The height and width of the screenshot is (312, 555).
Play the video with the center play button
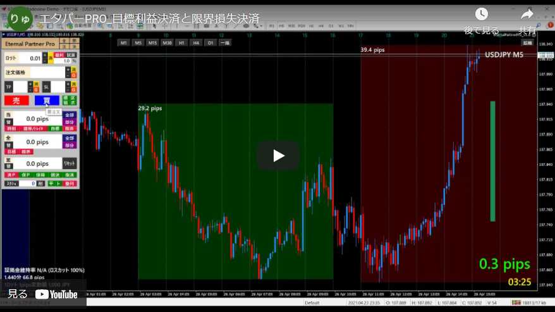(278, 156)
